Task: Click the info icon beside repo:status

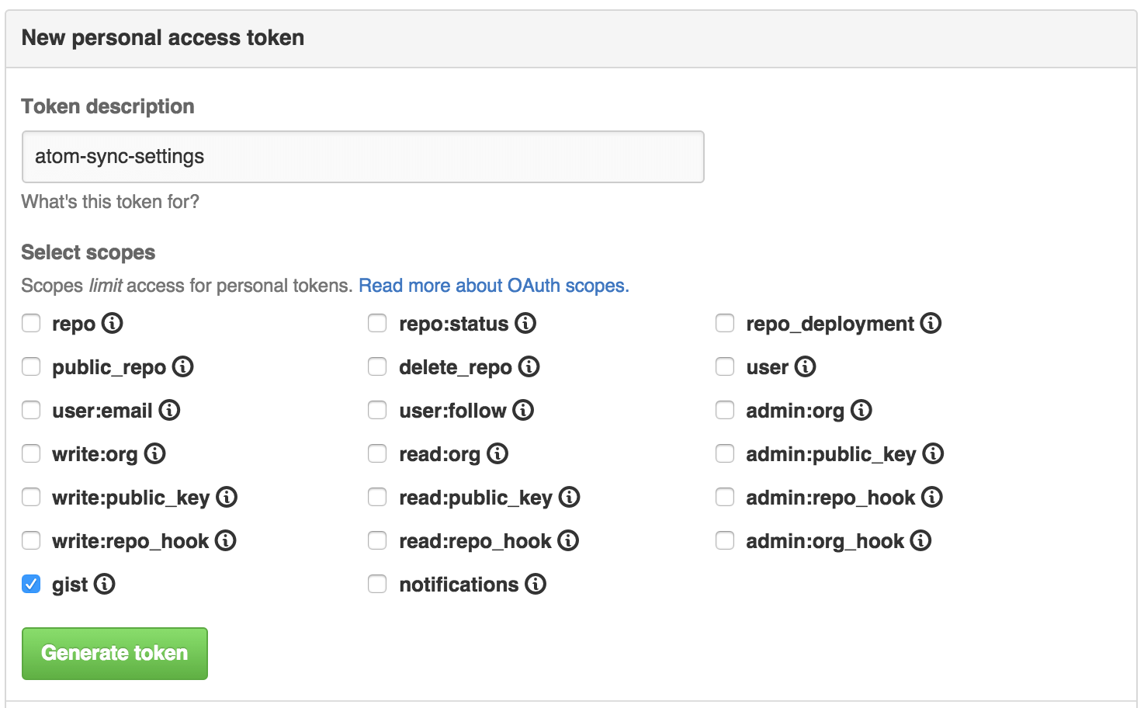Action: [x=525, y=323]
